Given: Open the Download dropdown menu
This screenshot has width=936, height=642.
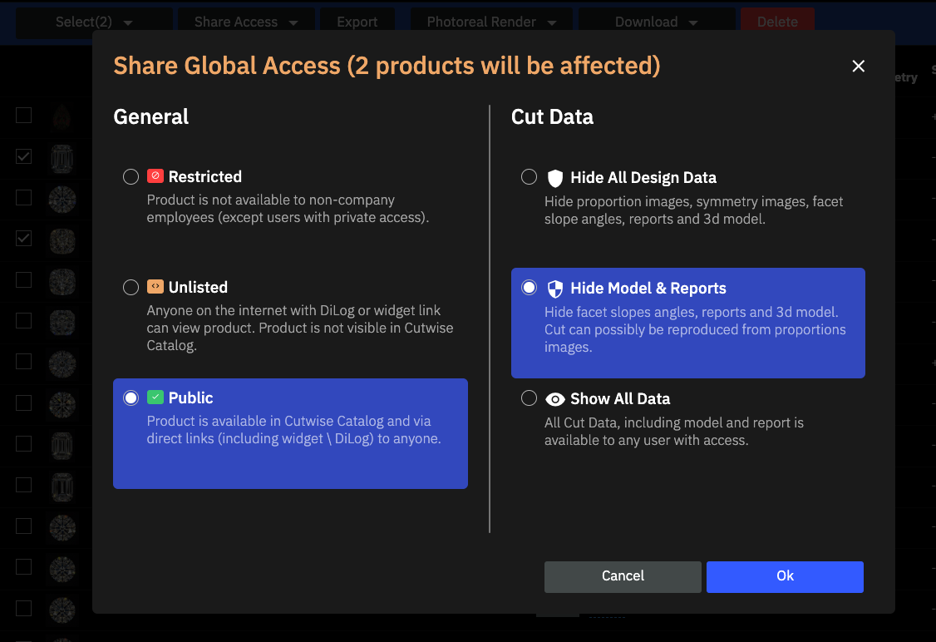Looking at the screenshot, I should (x=657, y=22).
